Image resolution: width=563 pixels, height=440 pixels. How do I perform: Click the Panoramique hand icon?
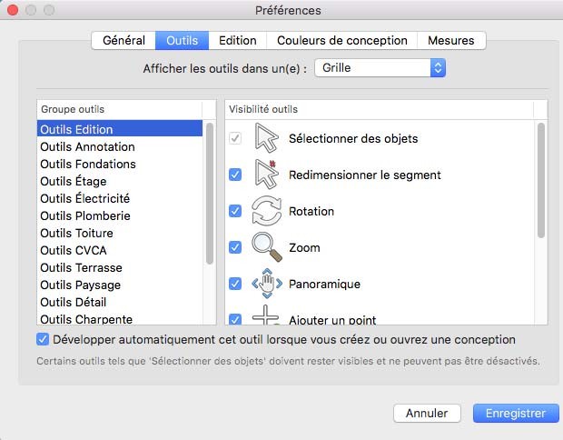[x=267, y=284]
